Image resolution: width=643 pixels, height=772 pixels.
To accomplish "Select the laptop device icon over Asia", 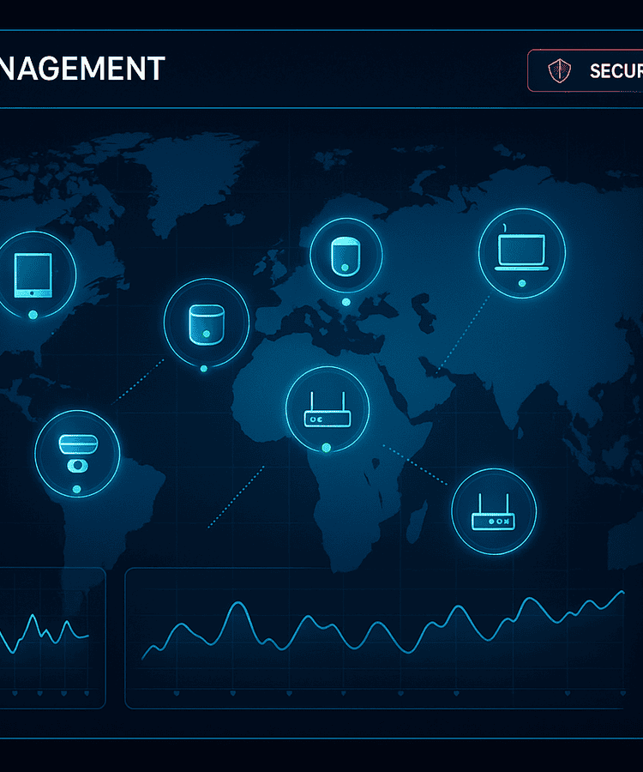I will pyautogui.click(x=521, y=250).
